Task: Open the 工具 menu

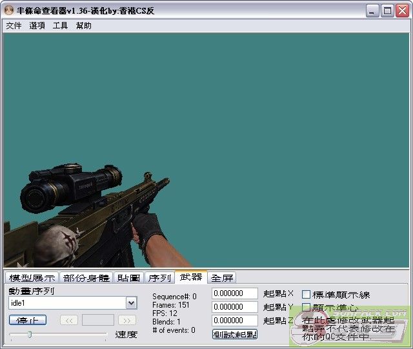Action: tap(60, 26)
